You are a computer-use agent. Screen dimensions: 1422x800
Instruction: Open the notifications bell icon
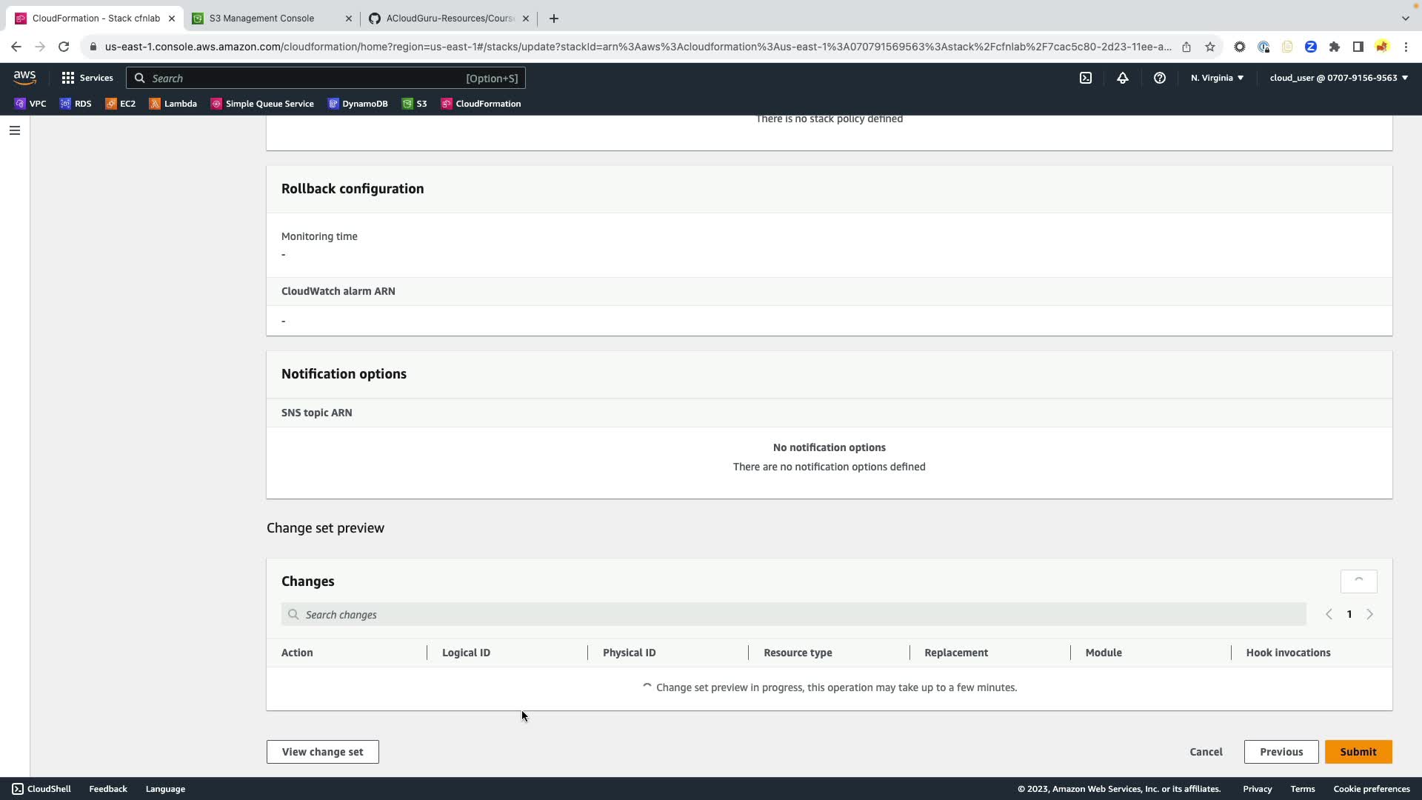tap(1122, 78)
